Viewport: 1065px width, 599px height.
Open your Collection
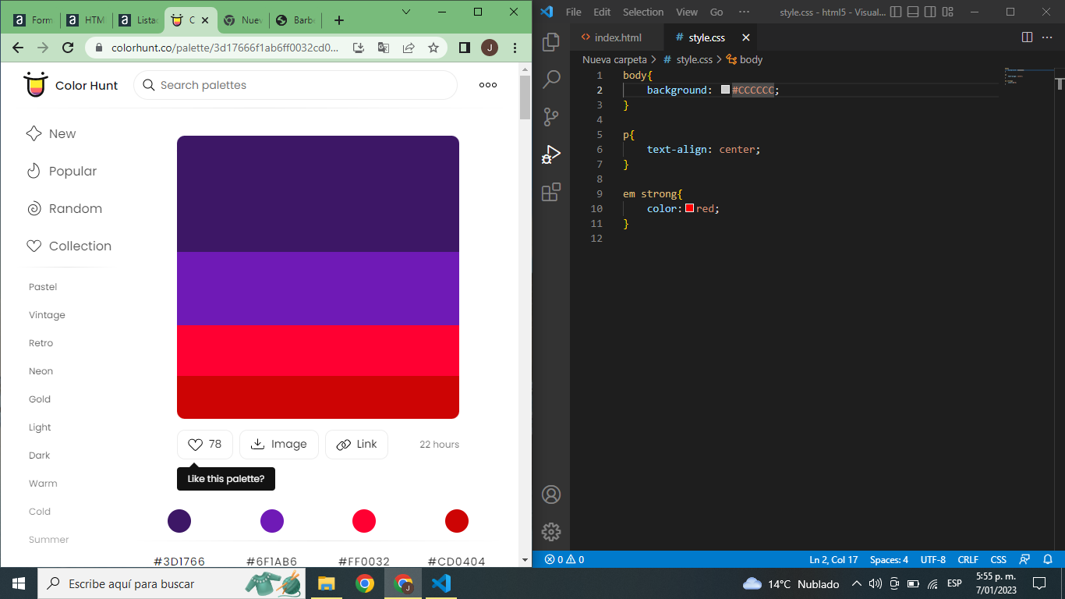tap(69, 246)
